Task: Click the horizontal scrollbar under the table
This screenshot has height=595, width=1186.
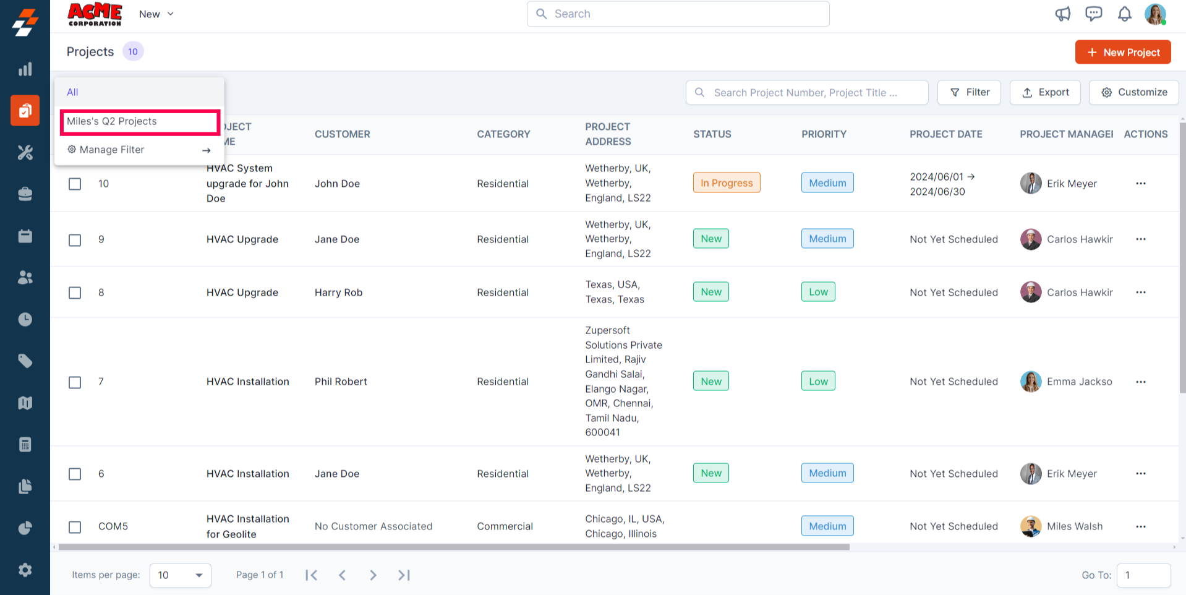Action: (x=453, y=547)
